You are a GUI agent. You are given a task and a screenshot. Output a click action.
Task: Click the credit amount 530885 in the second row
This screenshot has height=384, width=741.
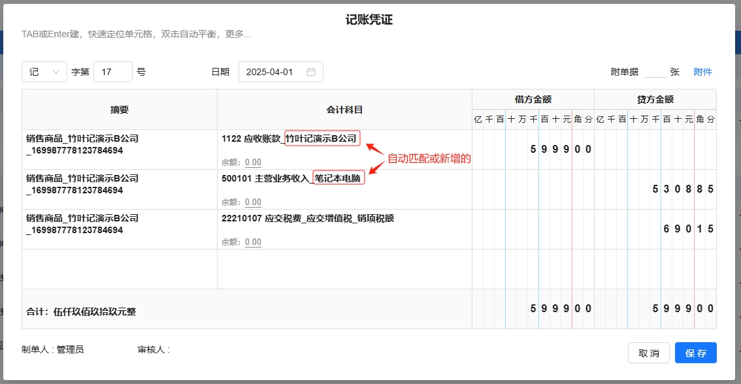tap(683, 189)
